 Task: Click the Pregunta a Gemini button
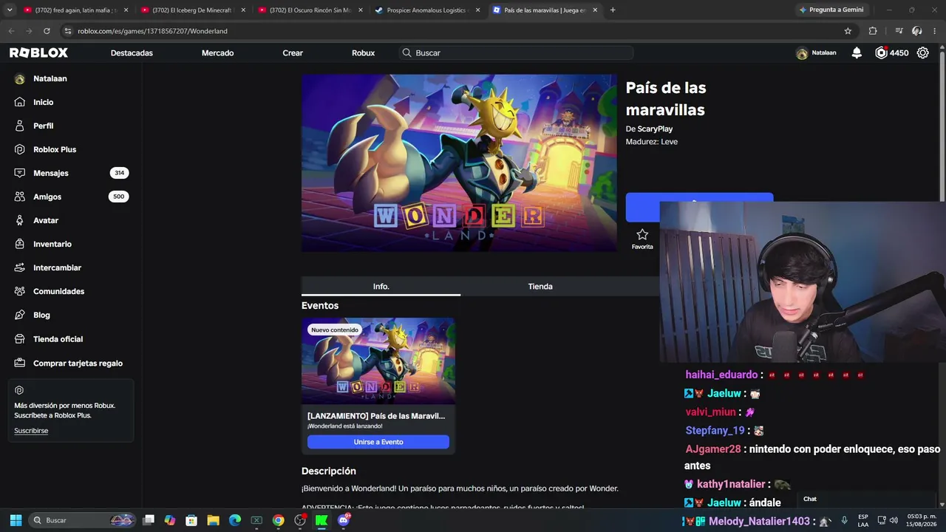[831, 10]
